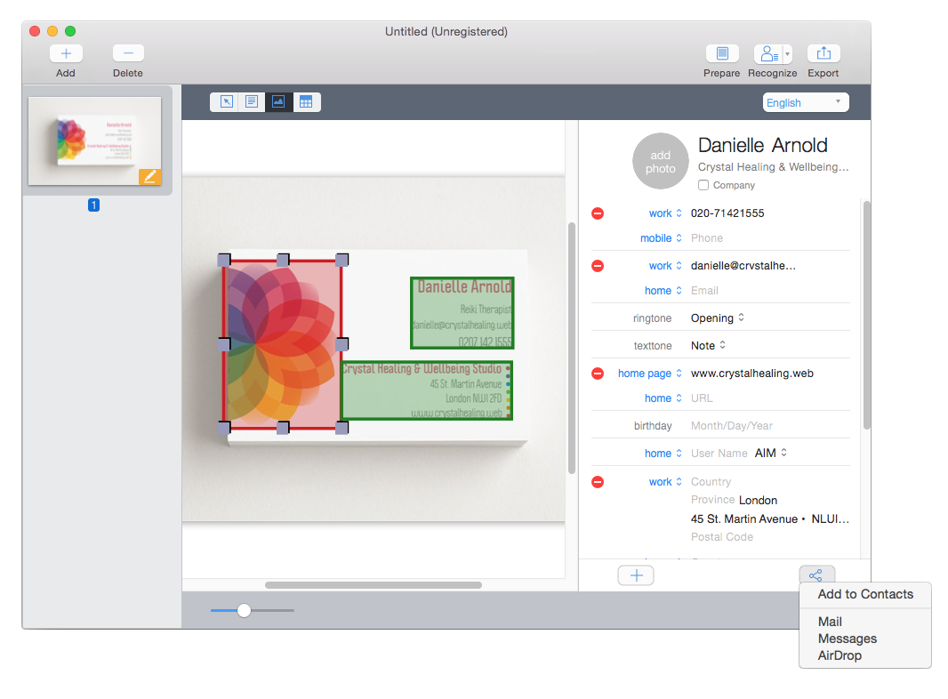
Task: Change the work email label type
Action: 665,266
